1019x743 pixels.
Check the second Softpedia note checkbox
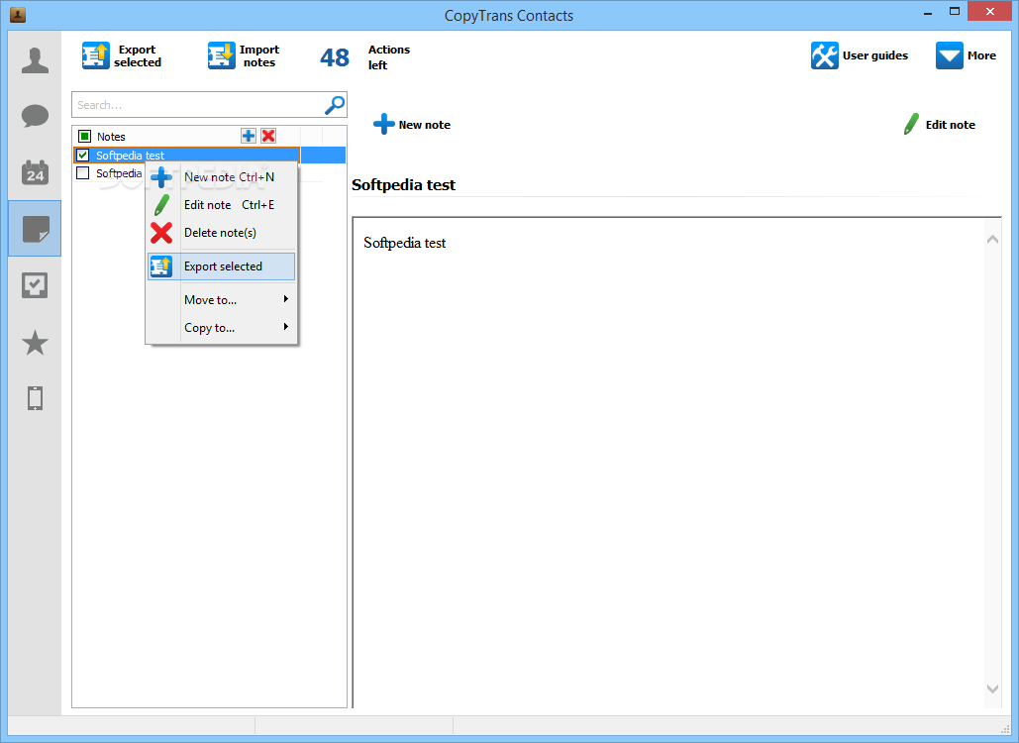click(x=82, y=173)
